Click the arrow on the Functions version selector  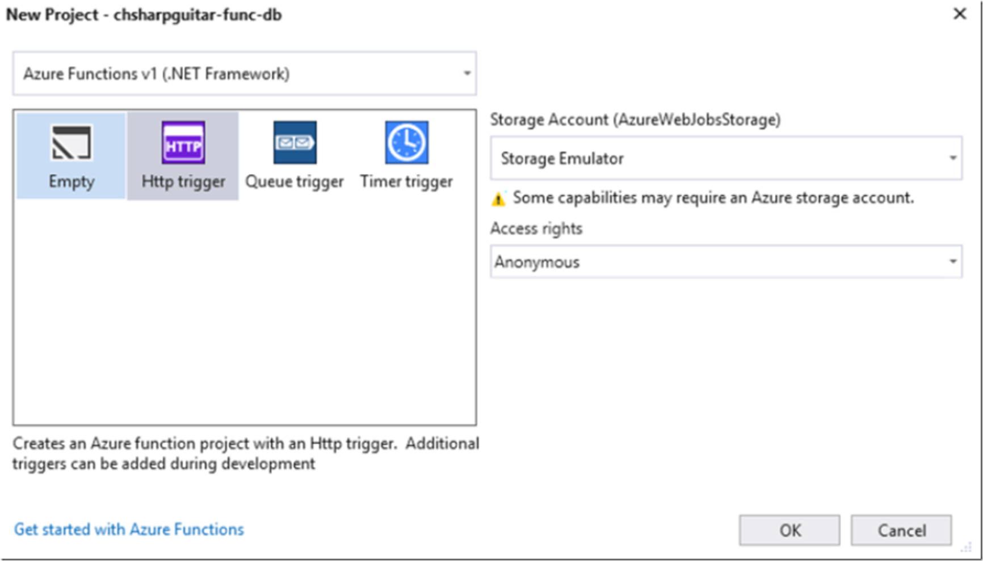(x=467, y=74)
